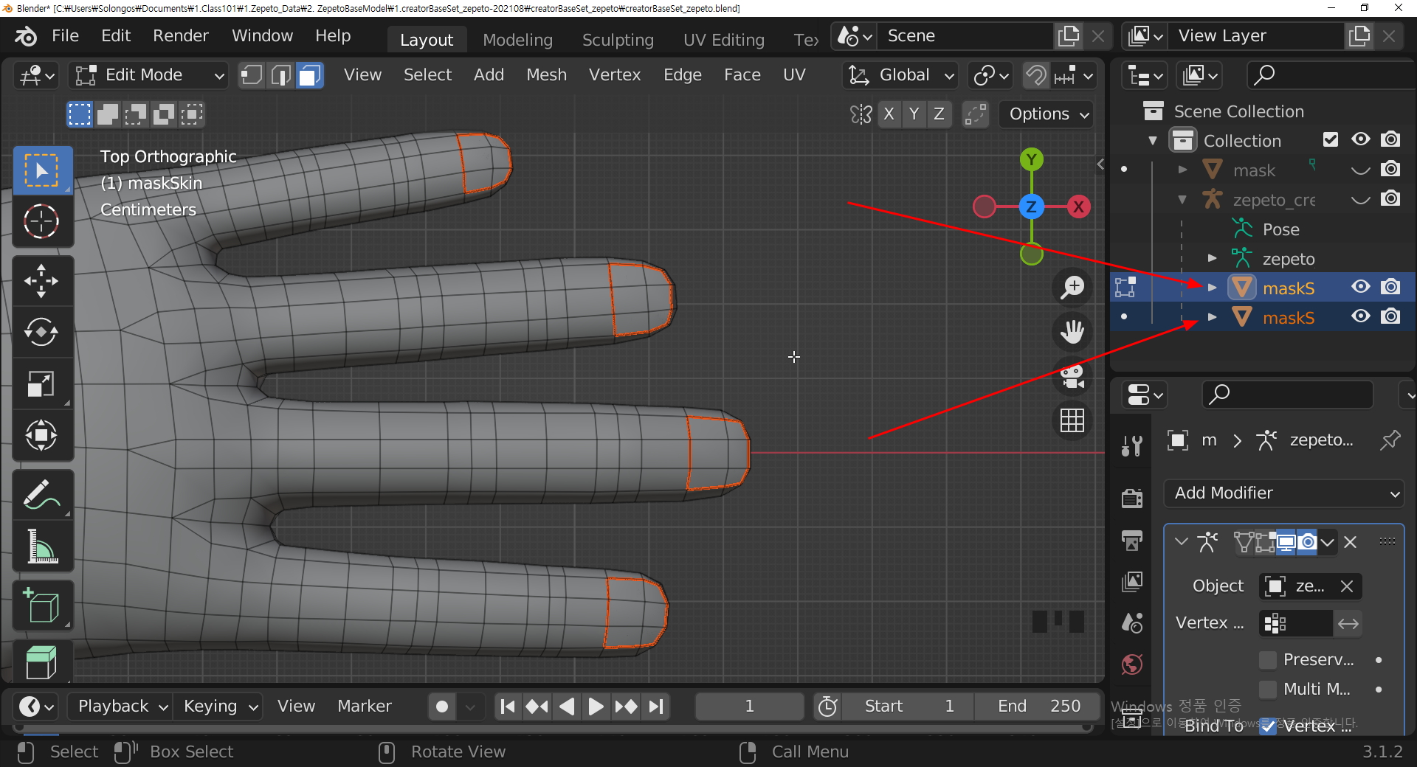Toggle Z mirror axis

point(939,114)
